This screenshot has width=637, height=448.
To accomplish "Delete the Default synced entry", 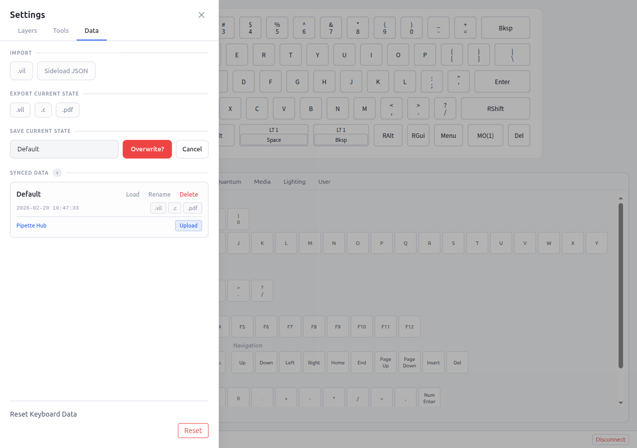I will click(x=189, y=194).
